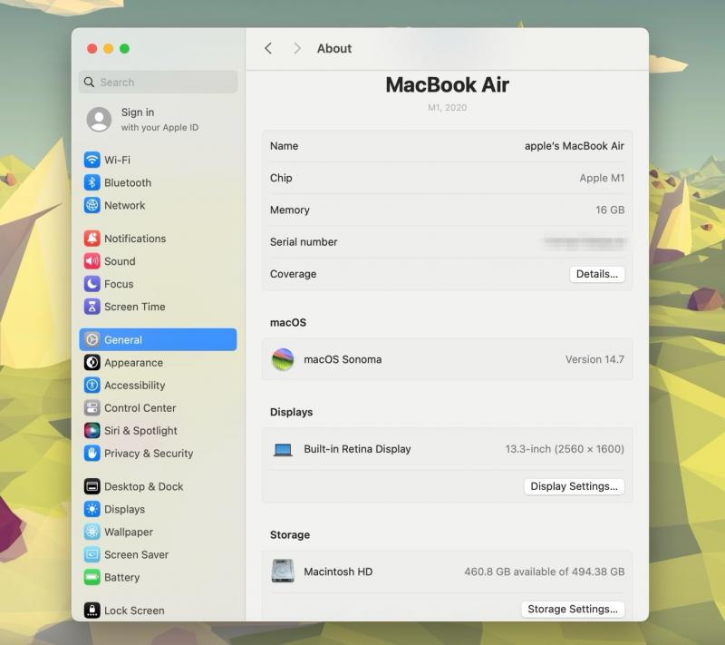Image resolution: width=725 pixels, height=645 pixels.
Task: Click the 'Version 14.7' text
Action: pos(594,359)
